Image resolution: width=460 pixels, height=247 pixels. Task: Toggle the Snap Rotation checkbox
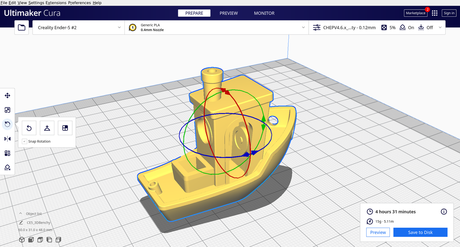click(x=24, y=141)
